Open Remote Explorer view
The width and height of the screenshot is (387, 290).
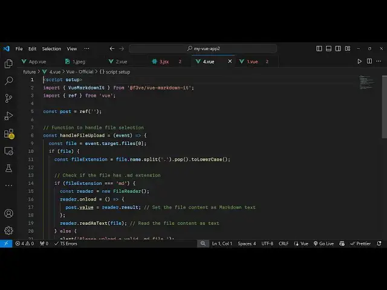[x=8, y=151]
